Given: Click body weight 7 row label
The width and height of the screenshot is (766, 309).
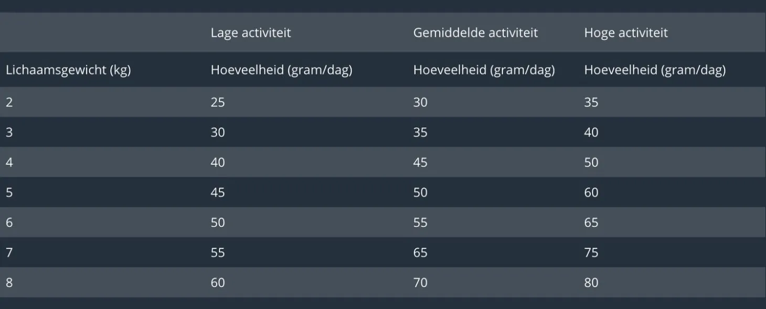Looking at the screenshot, I should [9, 253].
